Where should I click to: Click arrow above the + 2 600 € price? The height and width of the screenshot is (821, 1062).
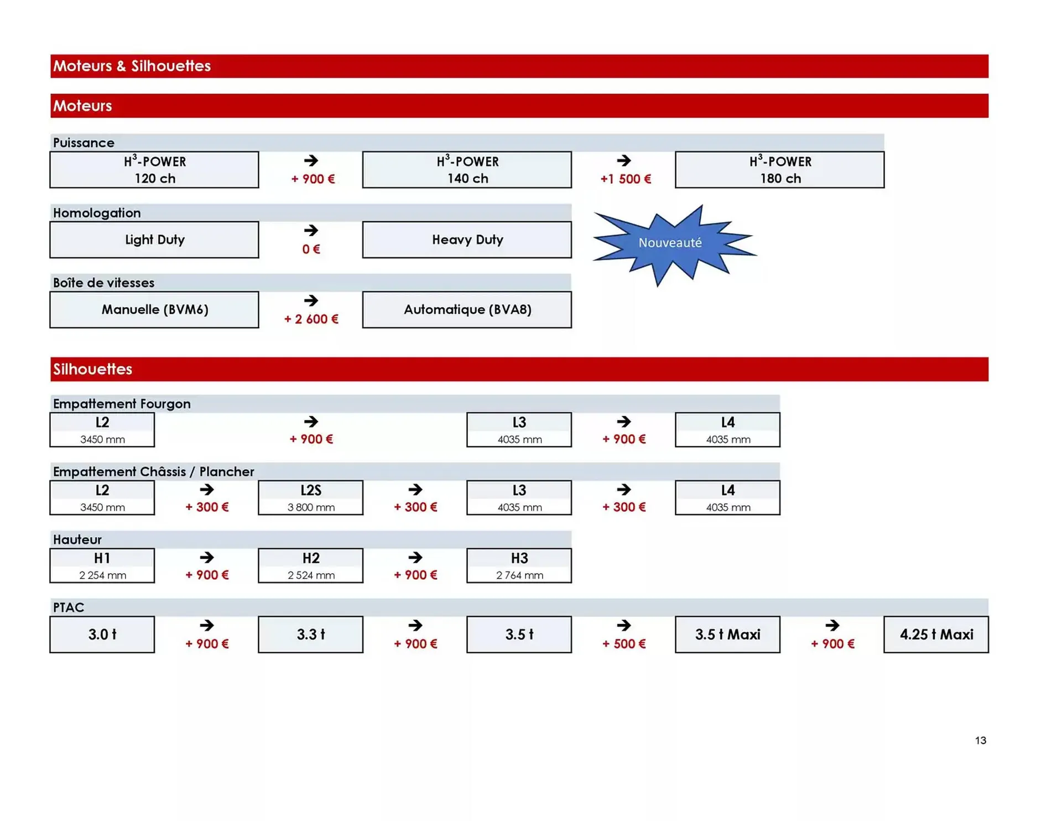coord(311,300)
